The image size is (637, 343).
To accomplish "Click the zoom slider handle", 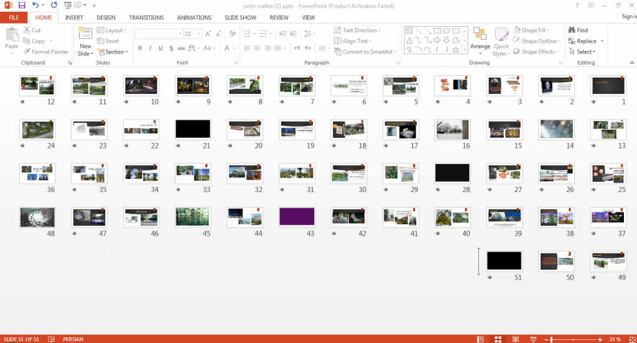I will coord(551,339).
